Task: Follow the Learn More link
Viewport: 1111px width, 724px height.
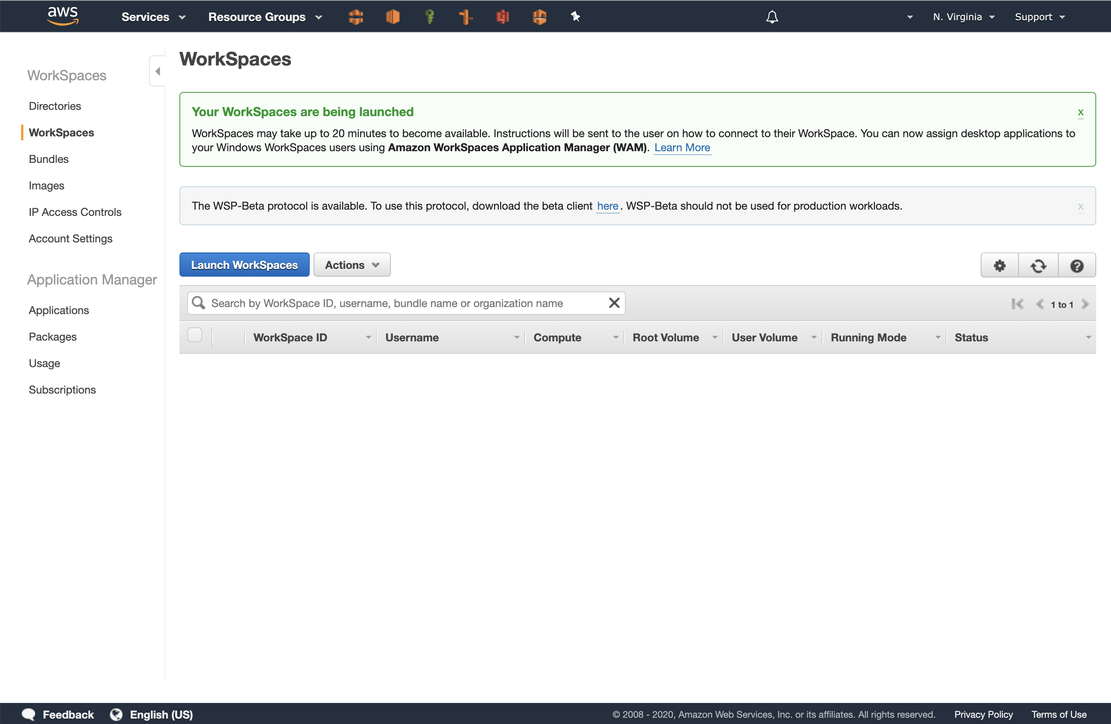Action: click(x=682, y=147)
